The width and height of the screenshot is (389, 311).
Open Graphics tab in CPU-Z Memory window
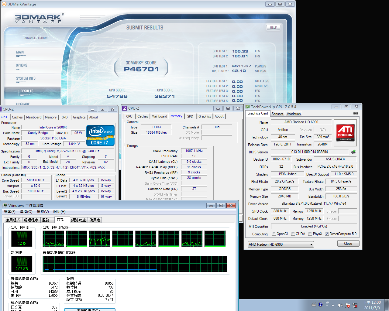205,116
